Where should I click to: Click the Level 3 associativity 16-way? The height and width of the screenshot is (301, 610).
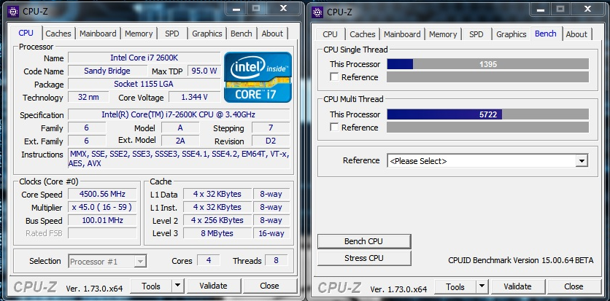pos(271,233)
